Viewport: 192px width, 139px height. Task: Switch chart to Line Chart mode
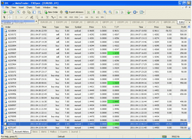[x=99, y=12]
